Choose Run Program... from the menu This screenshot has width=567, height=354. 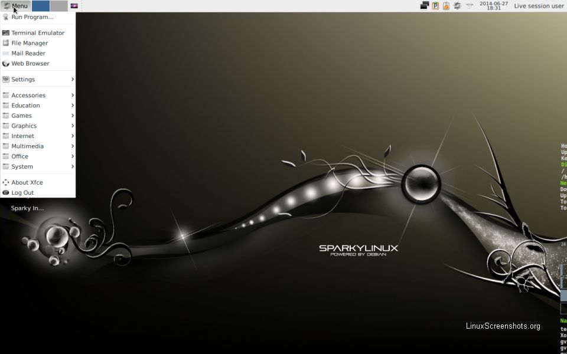pyautogui.click(x=38, y=17)
